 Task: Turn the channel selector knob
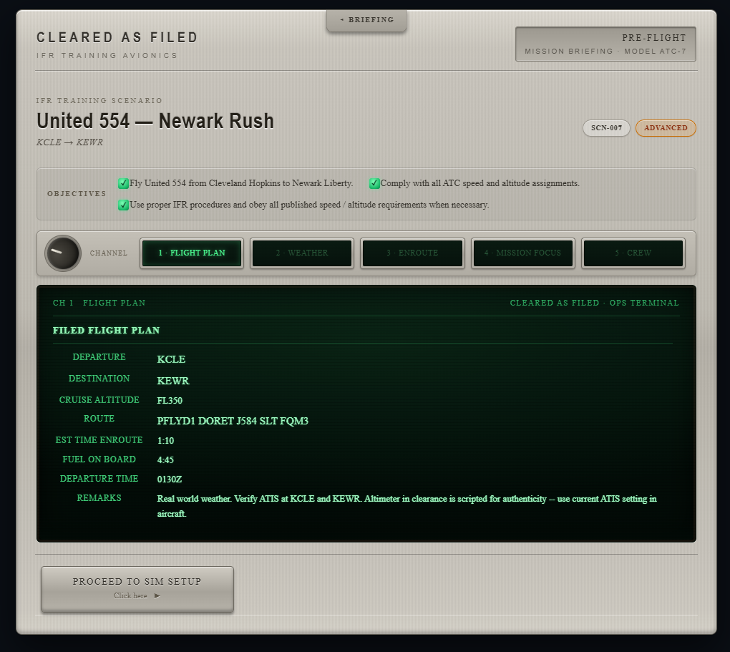[x=63, y=253]
